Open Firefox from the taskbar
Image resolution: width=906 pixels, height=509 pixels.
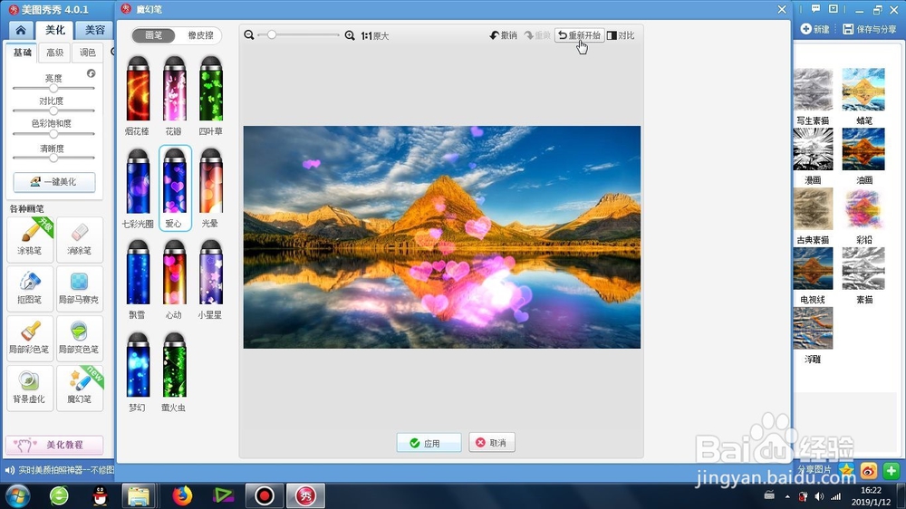point(182,495)
